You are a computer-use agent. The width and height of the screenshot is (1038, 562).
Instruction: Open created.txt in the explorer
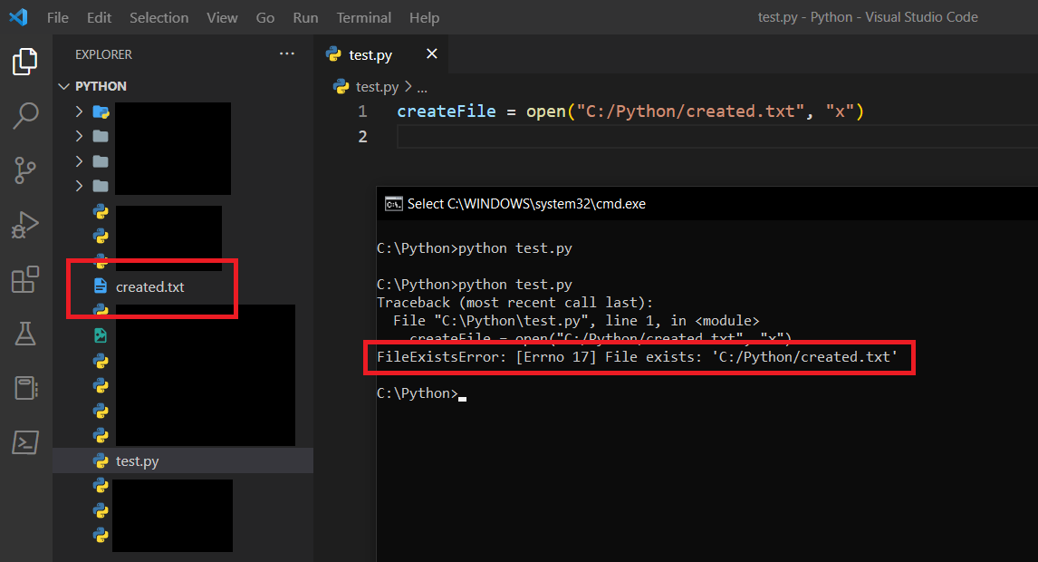[149, 286]
